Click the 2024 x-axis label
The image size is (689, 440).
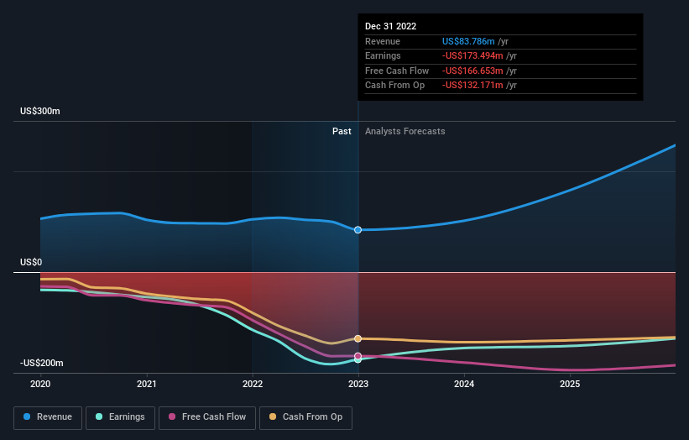464,384
